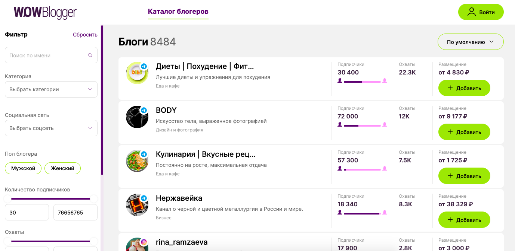This screenshot has height=251, width=515.
Task: Click the minimum subscribers input field
Action: [x=27, y=212]
